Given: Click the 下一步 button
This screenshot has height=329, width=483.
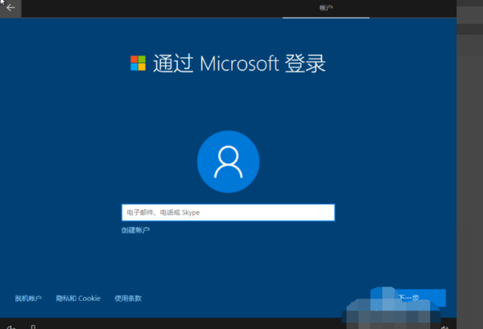Looking at the screenshot, I should (x=408, y=298).
